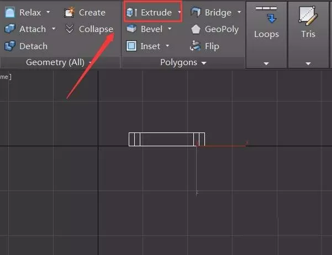Click the Detach button label

34,46
